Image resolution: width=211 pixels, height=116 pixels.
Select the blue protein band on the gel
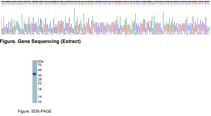(x=35, y=74)
